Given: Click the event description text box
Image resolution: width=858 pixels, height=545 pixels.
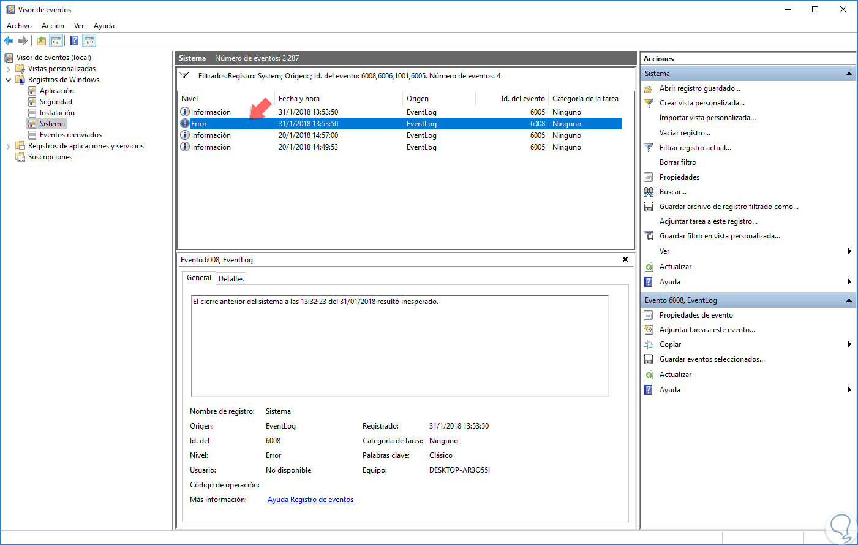Looking at the screenshot, I should pyautogui.click(x=400, y=346).
